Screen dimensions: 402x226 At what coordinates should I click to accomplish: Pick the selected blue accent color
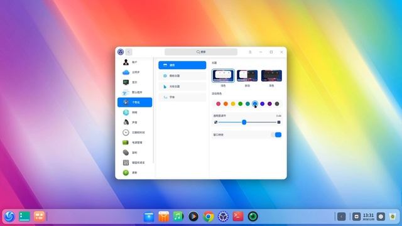pos(255,104)
